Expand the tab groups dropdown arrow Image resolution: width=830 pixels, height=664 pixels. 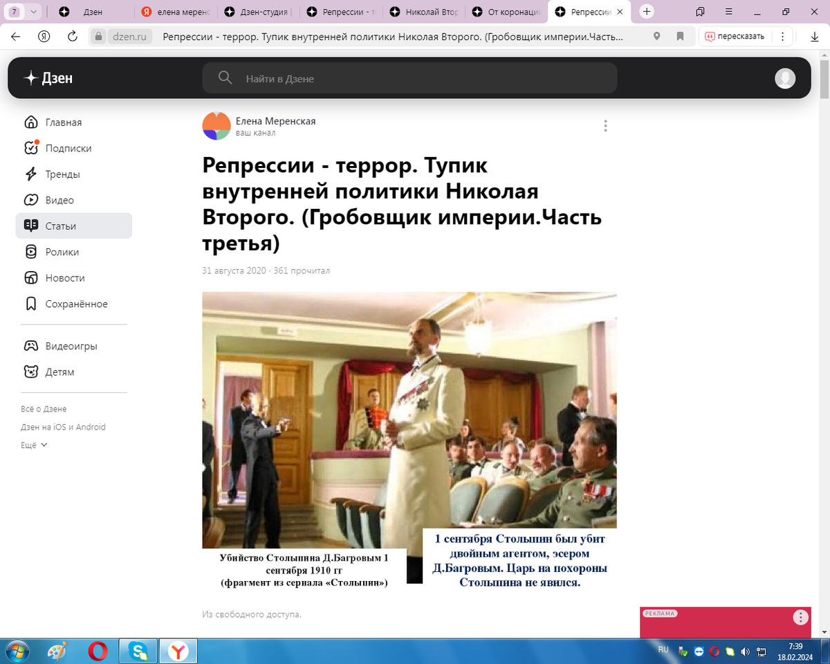click(33, 12)
